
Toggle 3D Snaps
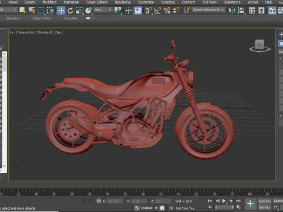pyautogui.click(x=149, y=10)
